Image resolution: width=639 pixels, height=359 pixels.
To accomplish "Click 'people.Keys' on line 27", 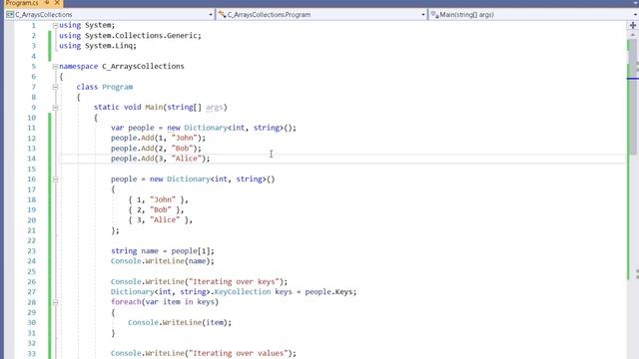I will pos(328,292).
